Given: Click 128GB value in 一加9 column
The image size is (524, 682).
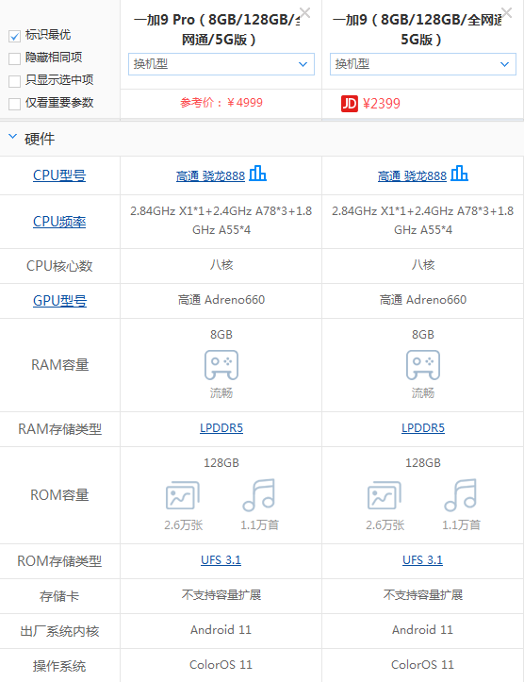Looking at the screenshot, I should tap(423, 463).
